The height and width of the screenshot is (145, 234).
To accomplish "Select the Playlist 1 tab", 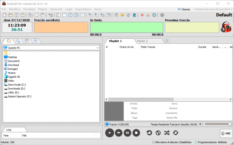I will [115, 41].
